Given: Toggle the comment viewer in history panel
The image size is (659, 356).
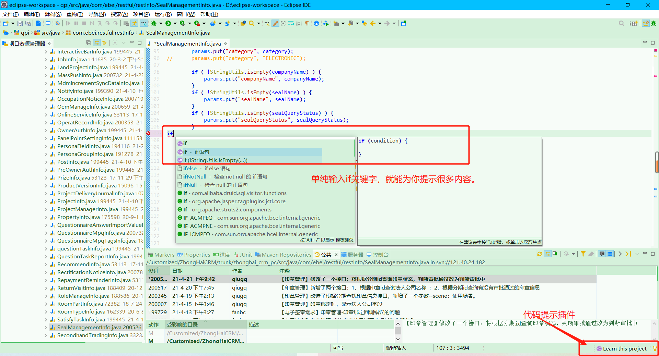Looking at the screenshot, I should click(602, 254).
